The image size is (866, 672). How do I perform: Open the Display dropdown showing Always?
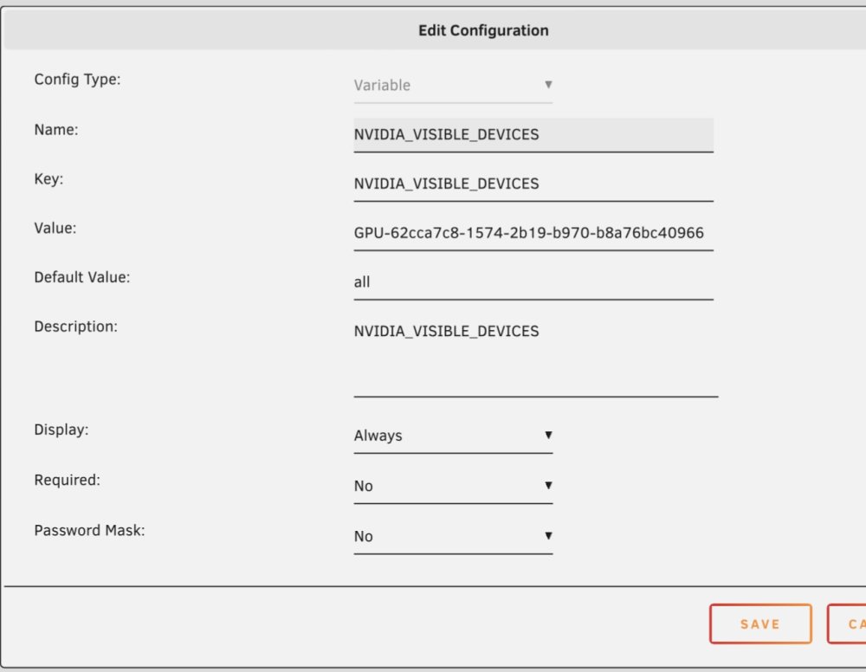coord(453,436)
